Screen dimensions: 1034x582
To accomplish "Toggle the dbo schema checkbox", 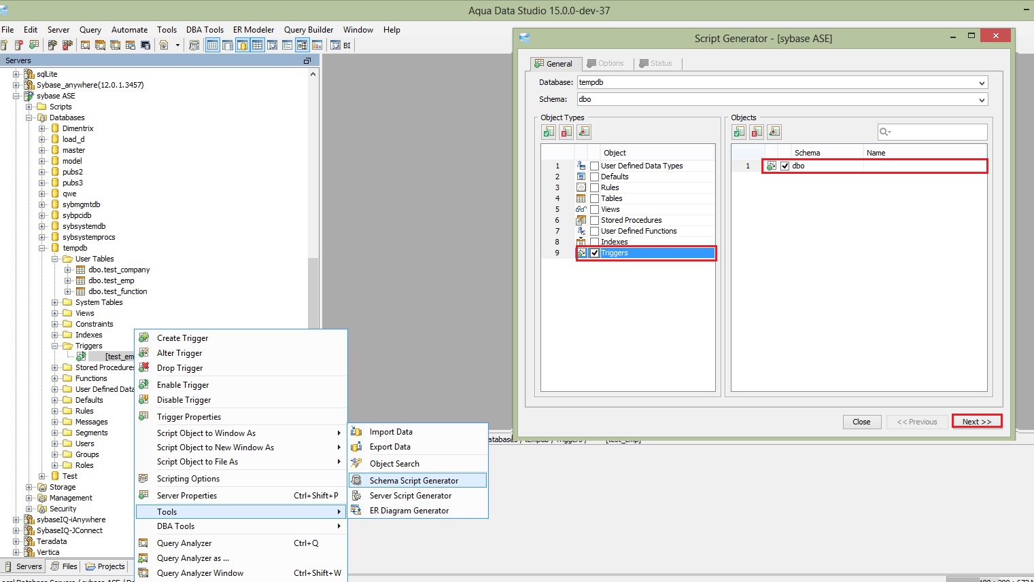I will 785,166.
